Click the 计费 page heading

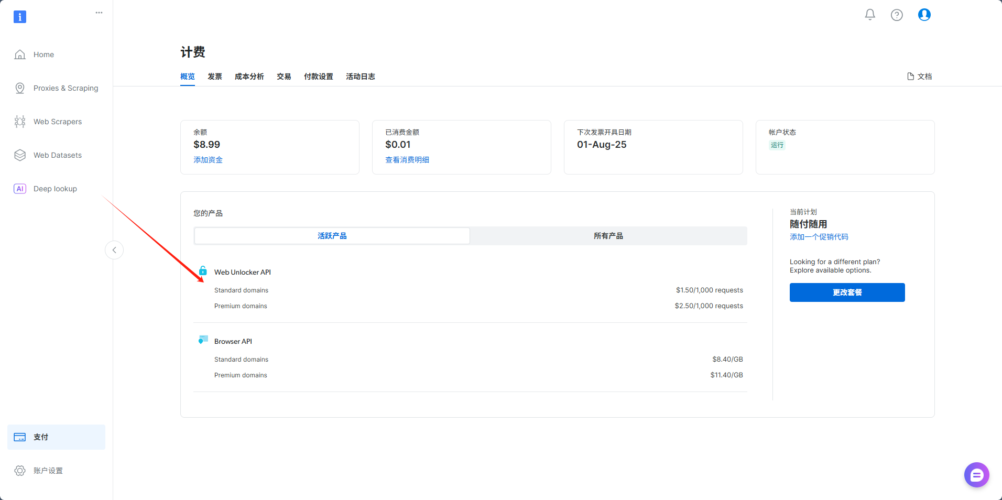click(x=193, y=52)
